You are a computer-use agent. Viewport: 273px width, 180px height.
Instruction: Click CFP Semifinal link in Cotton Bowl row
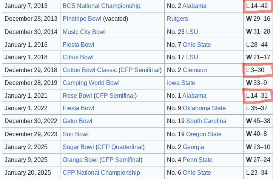coord(140,70)
